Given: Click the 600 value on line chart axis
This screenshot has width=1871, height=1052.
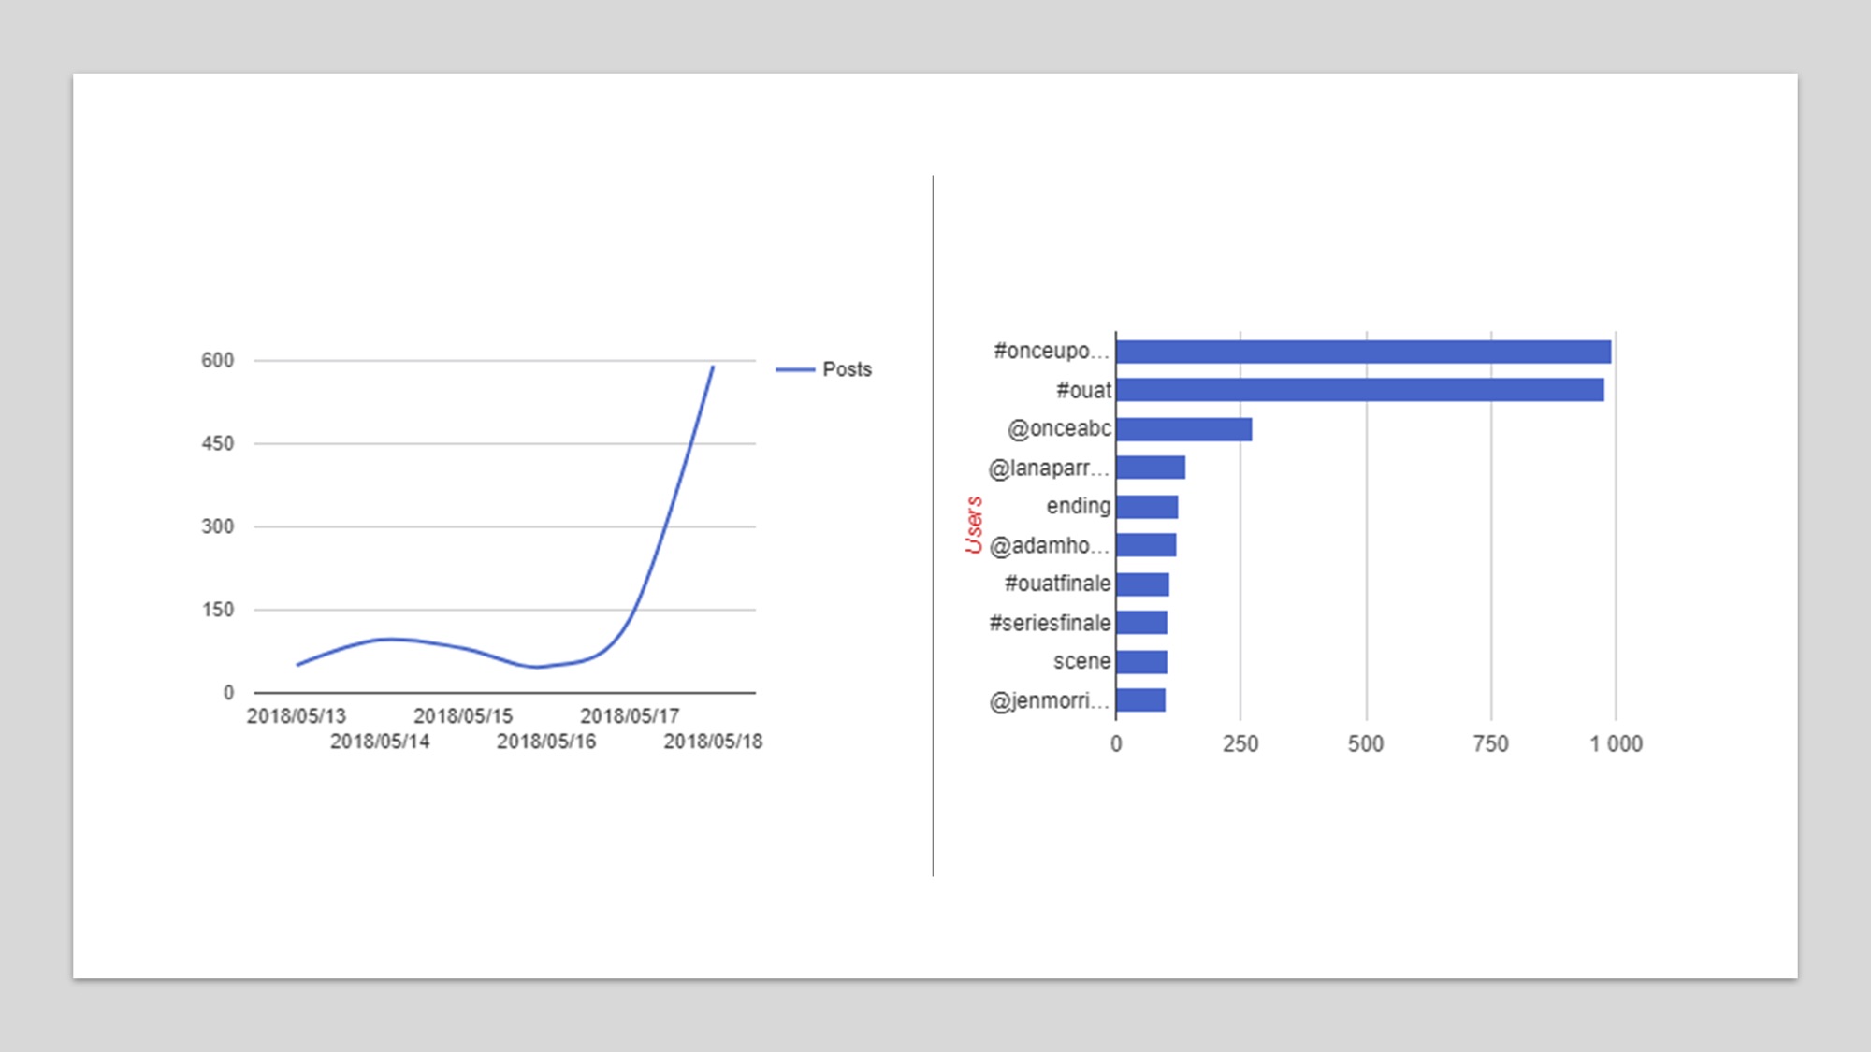Looking at the screenshot, I should 217,361.
